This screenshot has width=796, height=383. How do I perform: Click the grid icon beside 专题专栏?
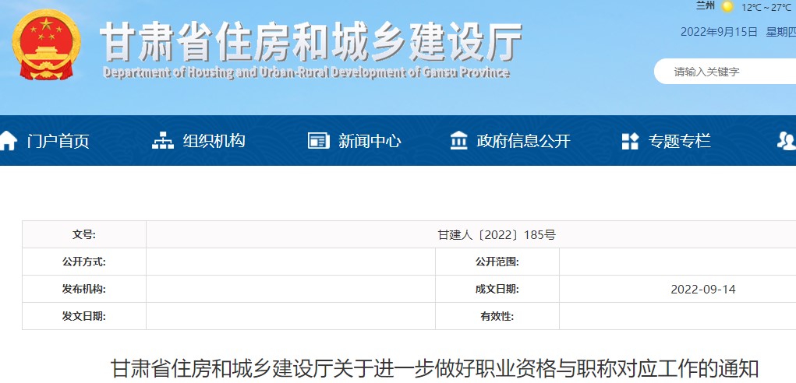pos(630,141)
